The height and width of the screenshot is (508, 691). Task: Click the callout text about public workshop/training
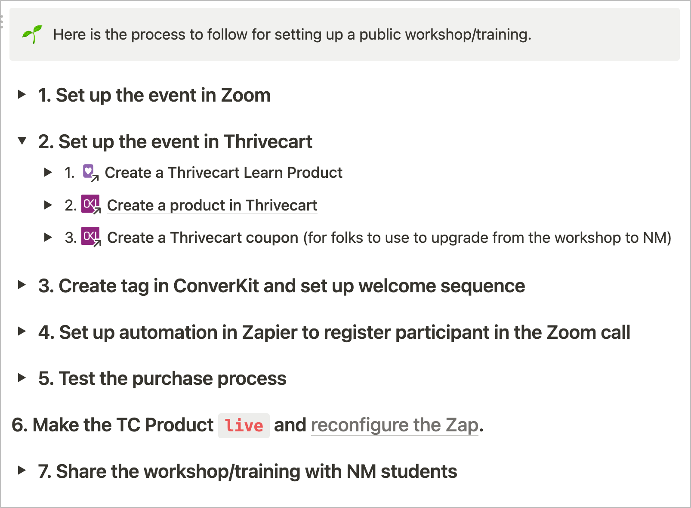[x=293, y=34]
